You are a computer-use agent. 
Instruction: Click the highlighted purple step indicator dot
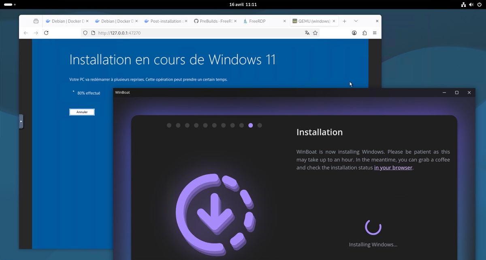pyautogui.click(x=251, y=125)
